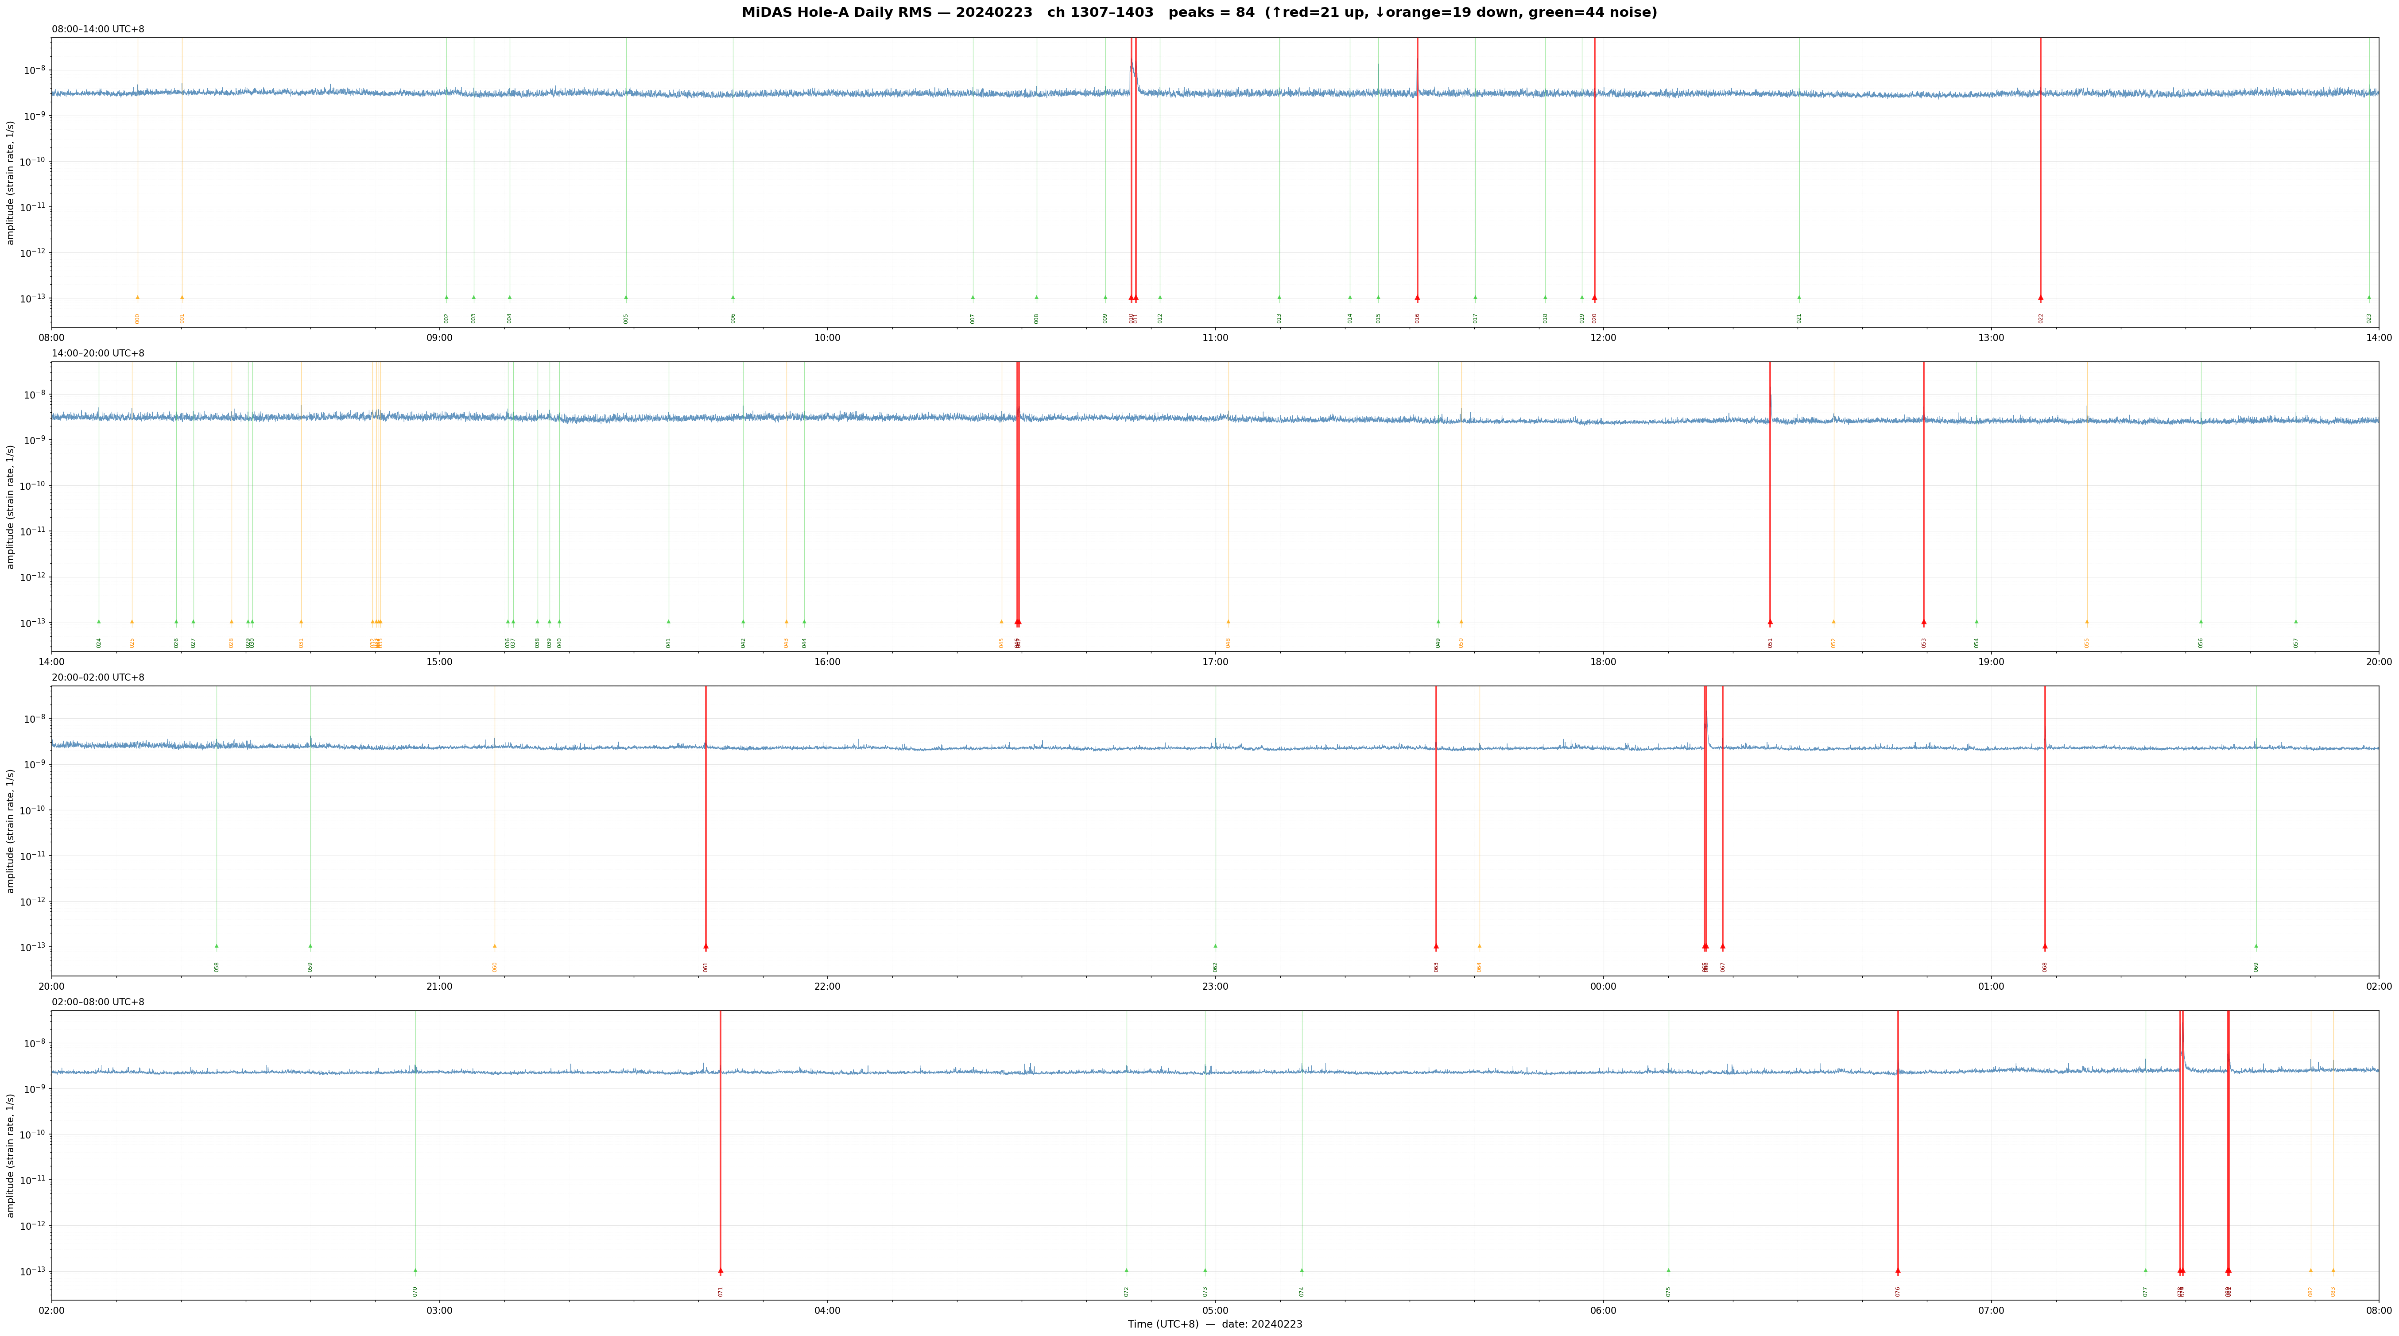Viewport: 2399px width, 1336px height.
Task: Click red up-peak marker 016
Action: pyautogui.click(x=1418, y=298)
